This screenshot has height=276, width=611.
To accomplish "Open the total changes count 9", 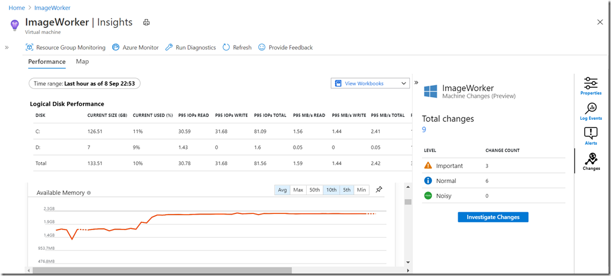I will click(424, 129).
